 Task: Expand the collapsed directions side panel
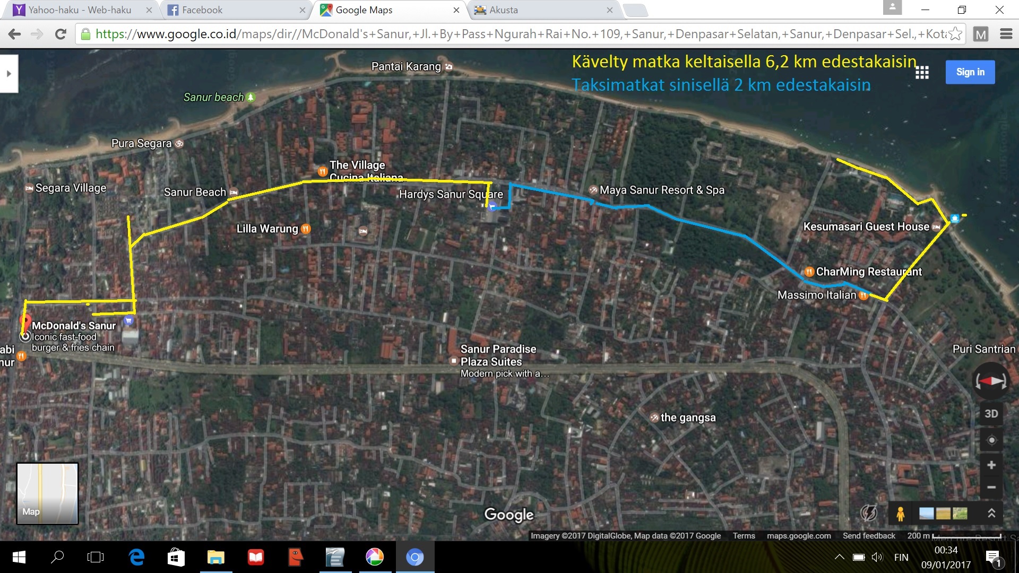8,74
